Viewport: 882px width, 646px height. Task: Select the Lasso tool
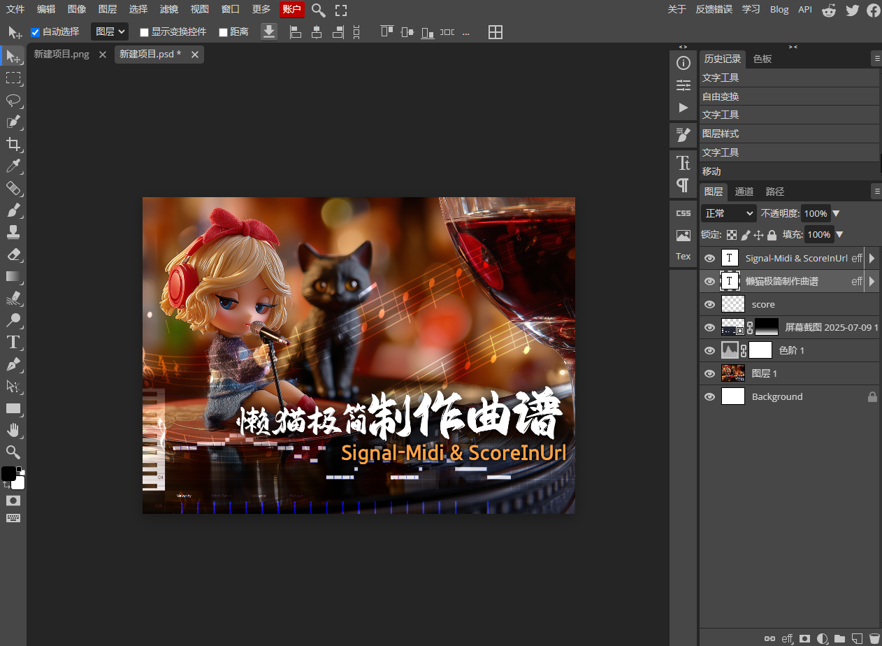13,100
